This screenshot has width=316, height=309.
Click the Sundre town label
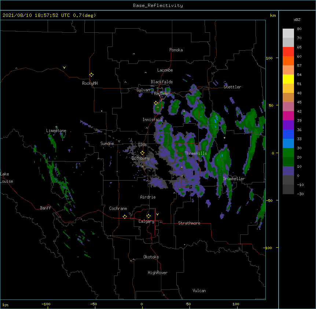[107, 143]
